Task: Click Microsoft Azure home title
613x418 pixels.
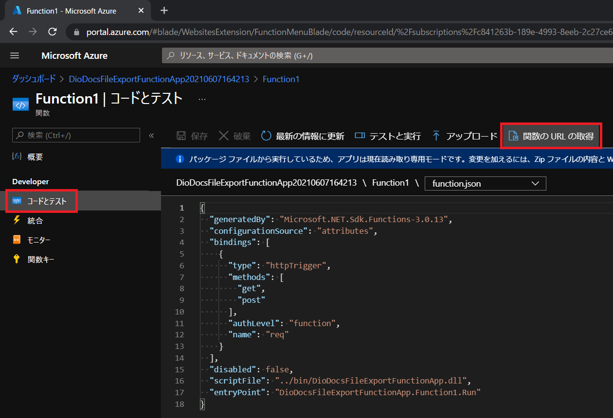Action: click(x=74, y=56)
